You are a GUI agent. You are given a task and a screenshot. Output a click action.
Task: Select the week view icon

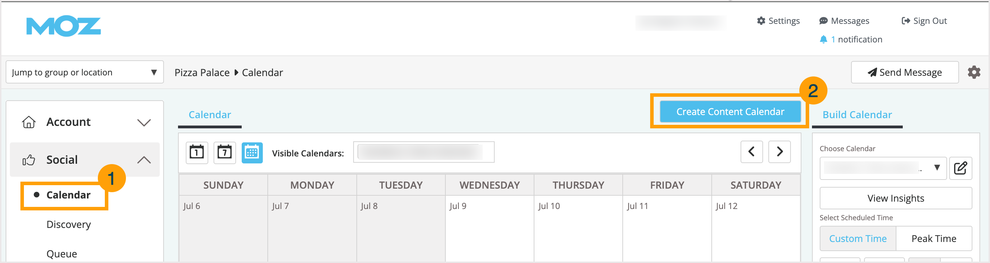click(224, 152)
